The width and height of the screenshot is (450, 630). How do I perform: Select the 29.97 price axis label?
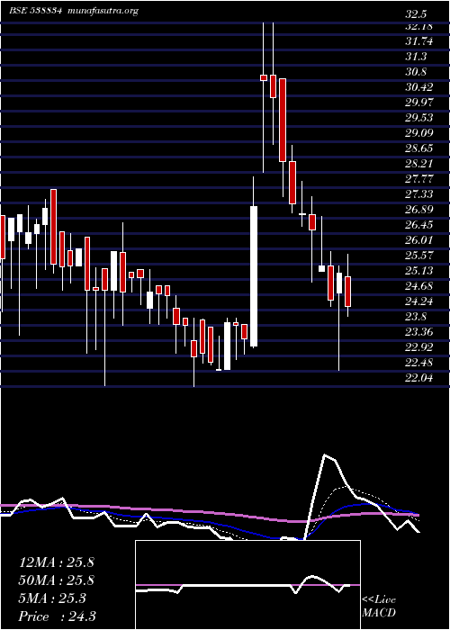418,103
